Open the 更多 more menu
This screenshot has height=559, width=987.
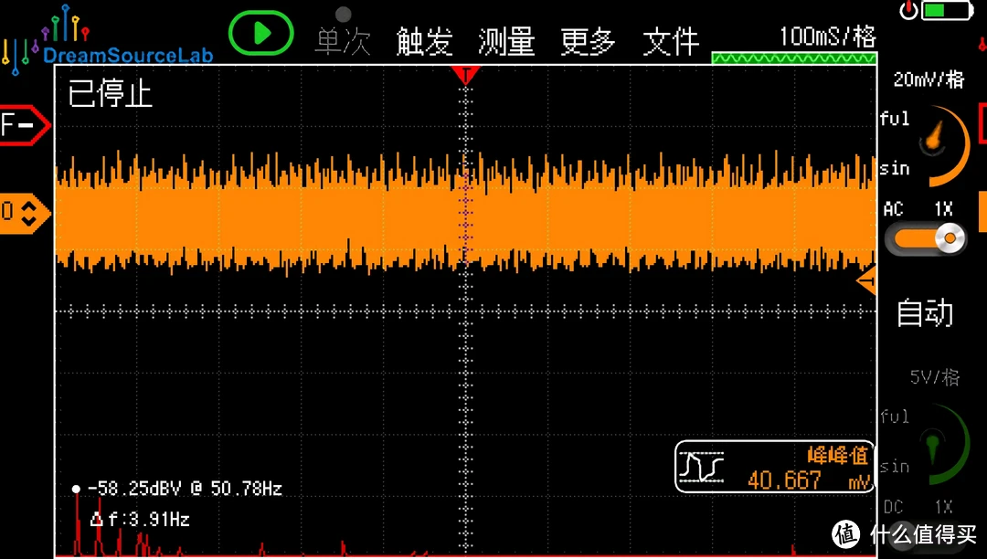(588, 42)
